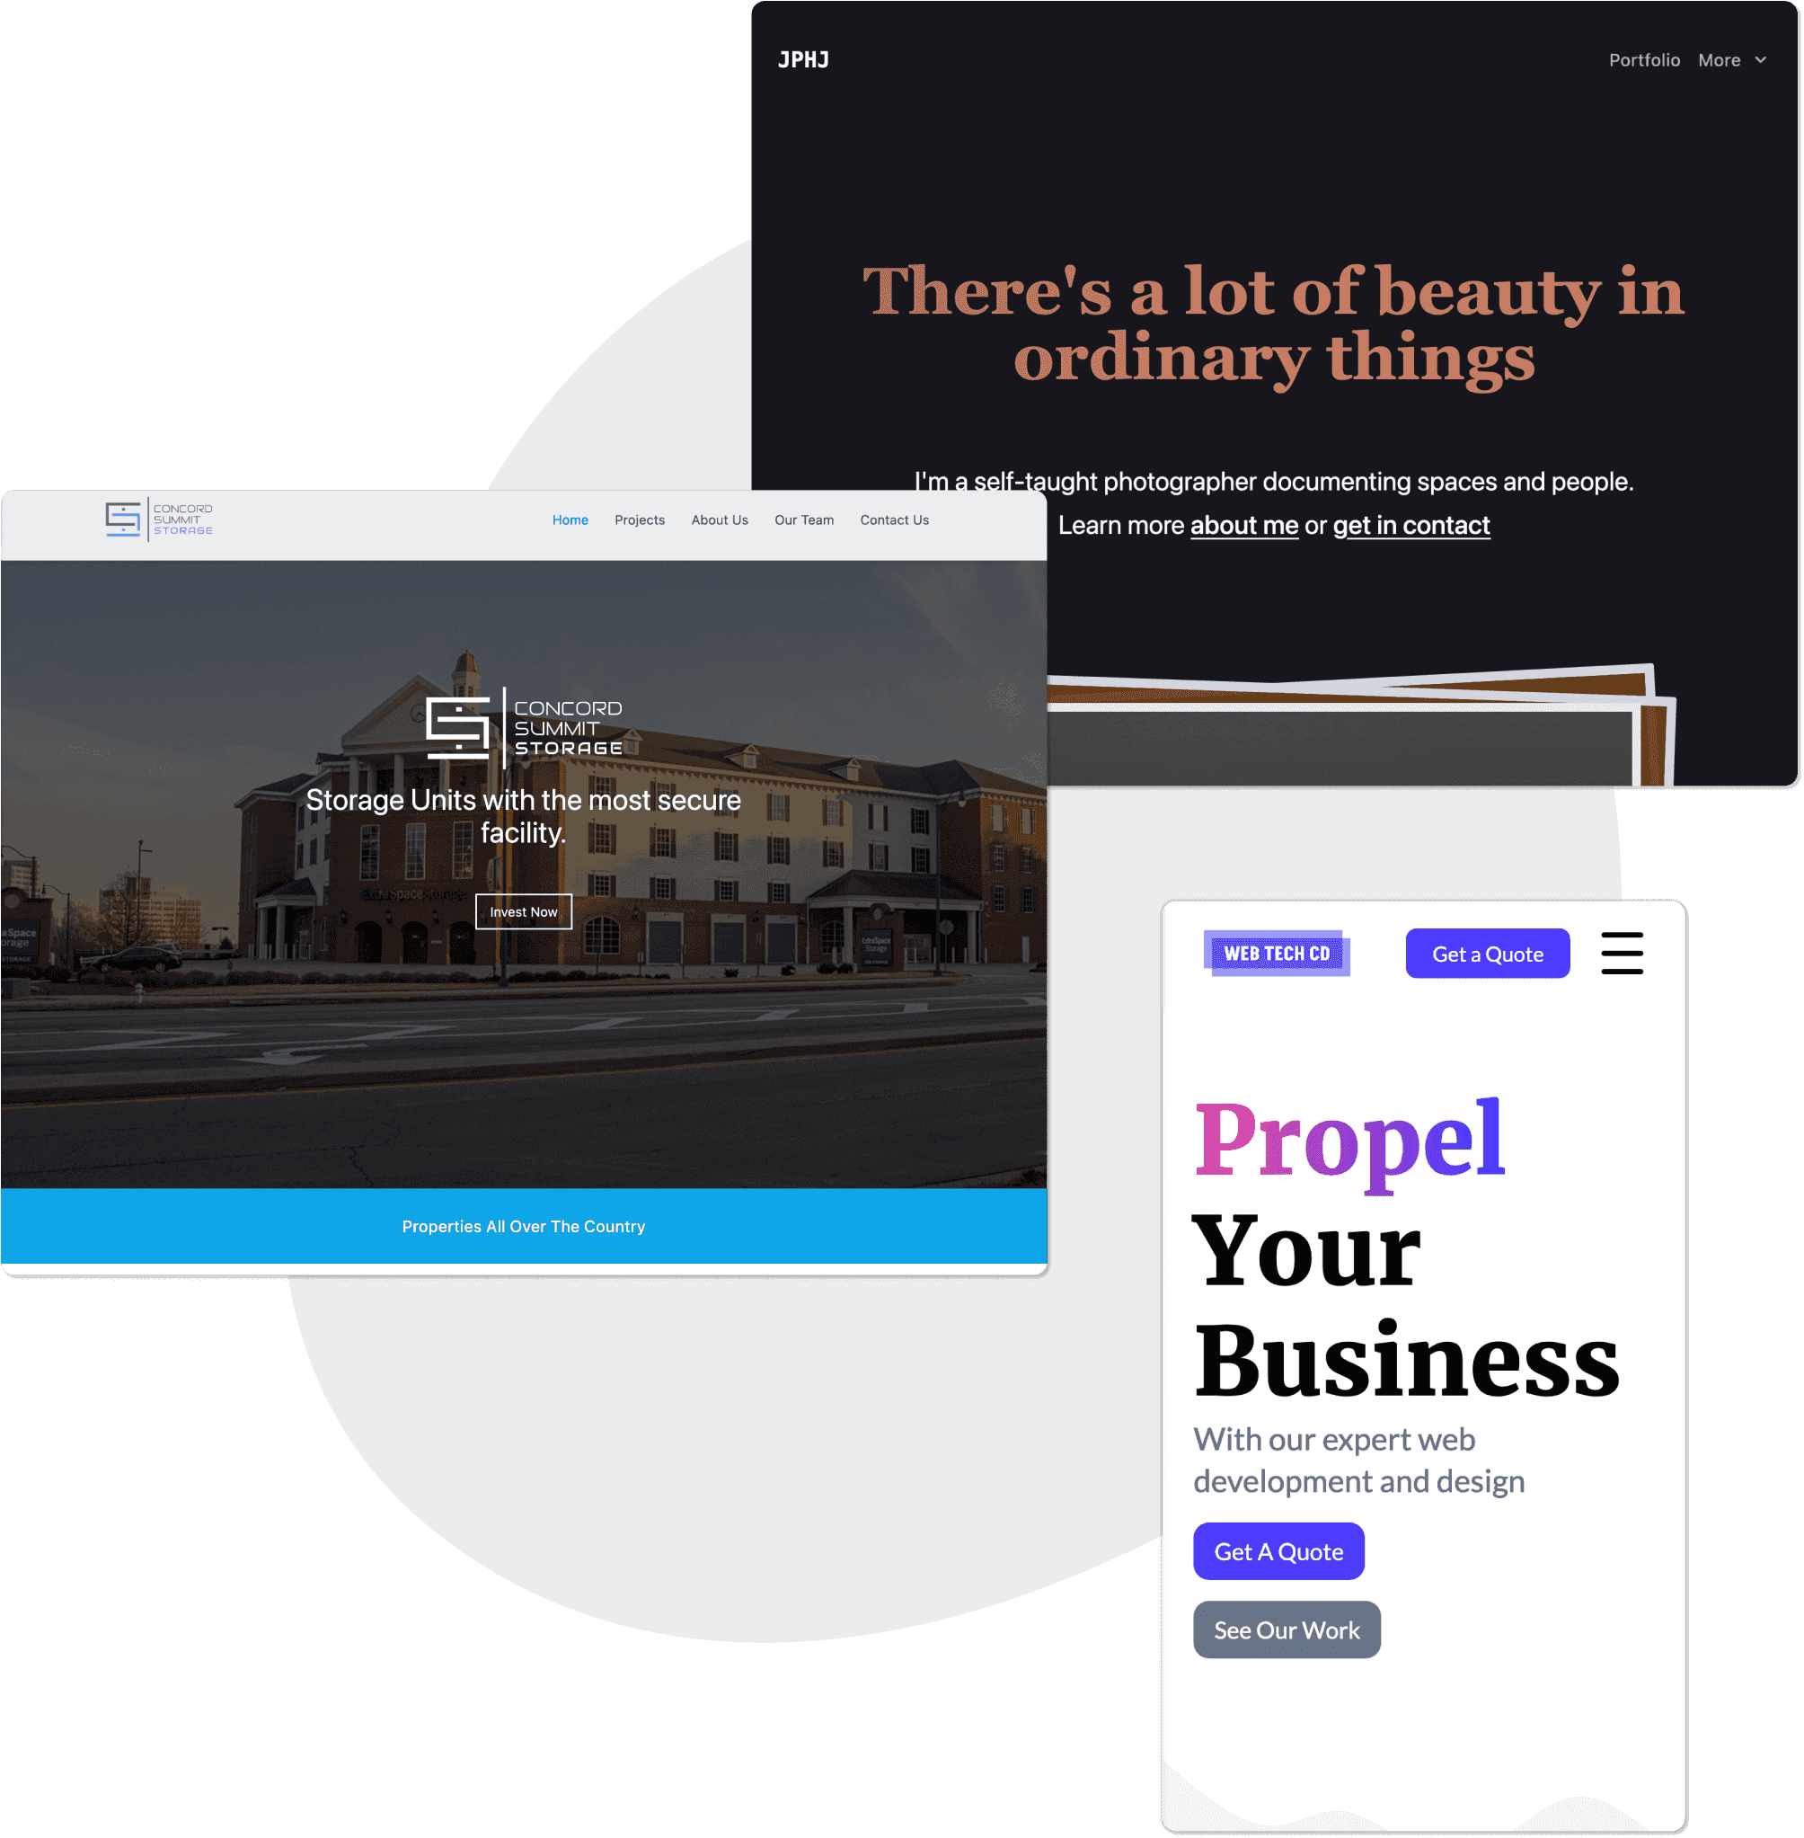Expand the Web Tech Co hamburger menu
This screenshot has width=1804, height=1838.
coord(1623,952)
